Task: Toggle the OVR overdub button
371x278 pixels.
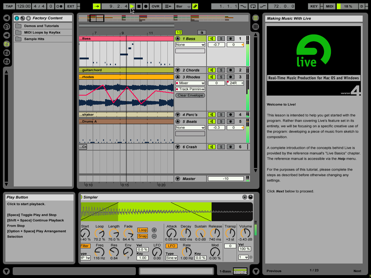Action: point(155,7)
